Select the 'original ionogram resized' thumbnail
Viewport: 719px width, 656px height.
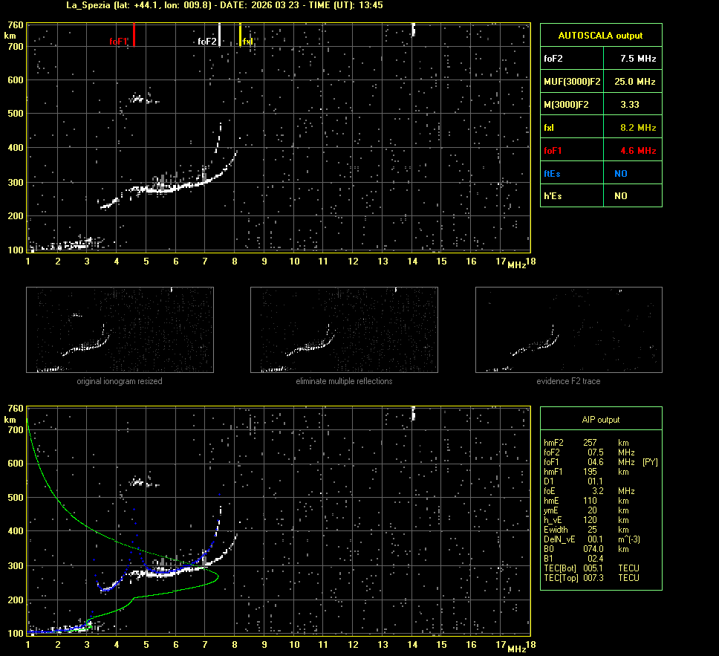coord(120,330)
